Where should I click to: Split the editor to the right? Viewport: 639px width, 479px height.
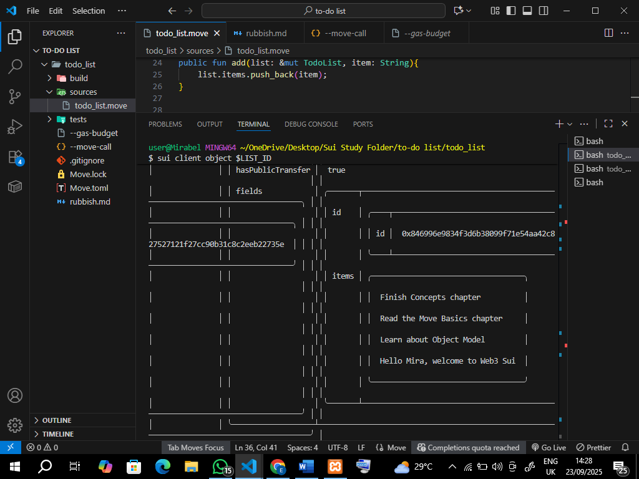point(609,33)
